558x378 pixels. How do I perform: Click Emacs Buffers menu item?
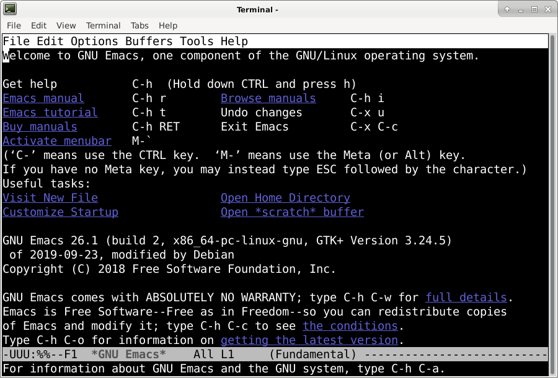(x=149, y=41)
